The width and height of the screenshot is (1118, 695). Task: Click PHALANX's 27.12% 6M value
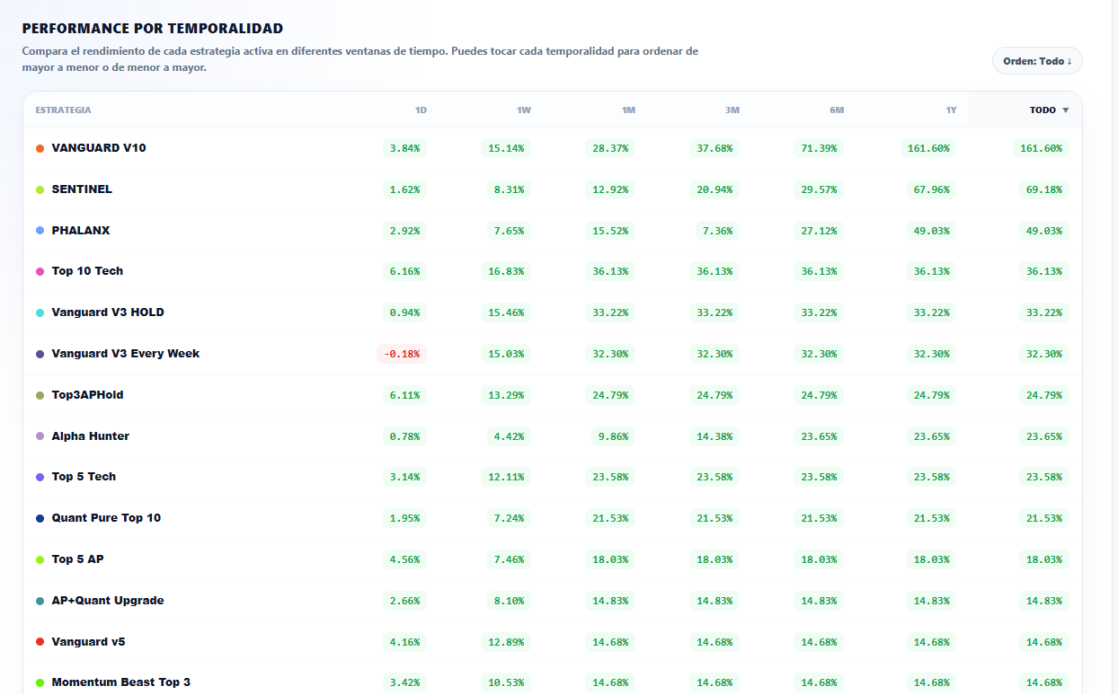819,231
